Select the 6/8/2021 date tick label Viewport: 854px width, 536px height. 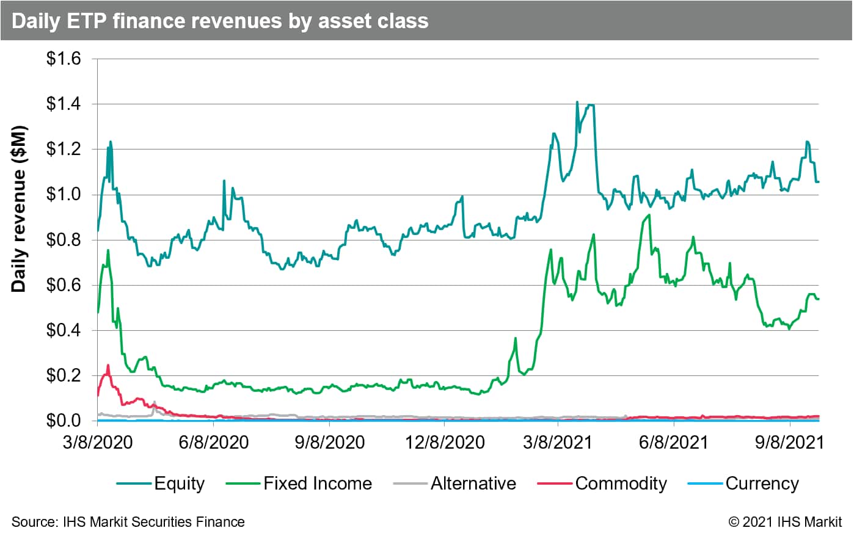[x=673, y=442]
